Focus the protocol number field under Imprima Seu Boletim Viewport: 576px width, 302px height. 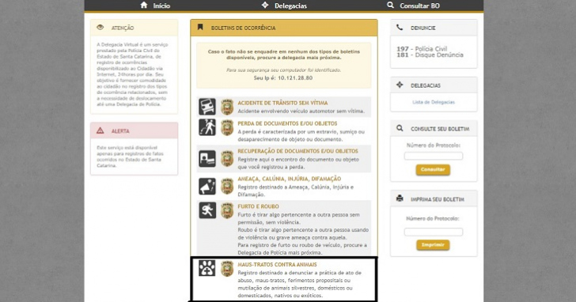(434, 232)
